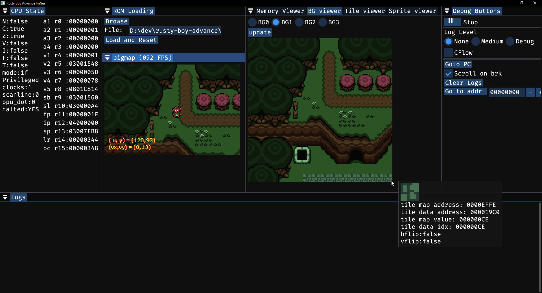Select the Logs tab

coord(18,197)
